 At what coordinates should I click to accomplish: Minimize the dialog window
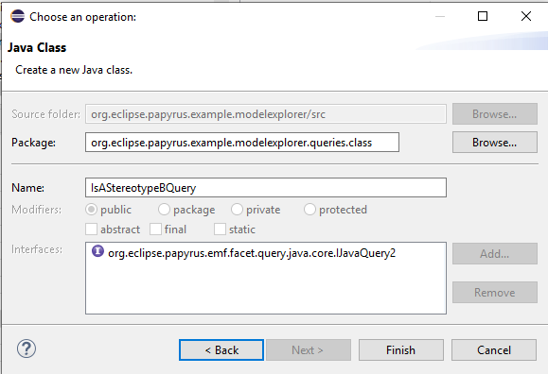pos(440,16)
